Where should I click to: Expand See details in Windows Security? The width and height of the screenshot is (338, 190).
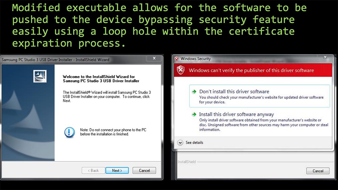(190, 143)
